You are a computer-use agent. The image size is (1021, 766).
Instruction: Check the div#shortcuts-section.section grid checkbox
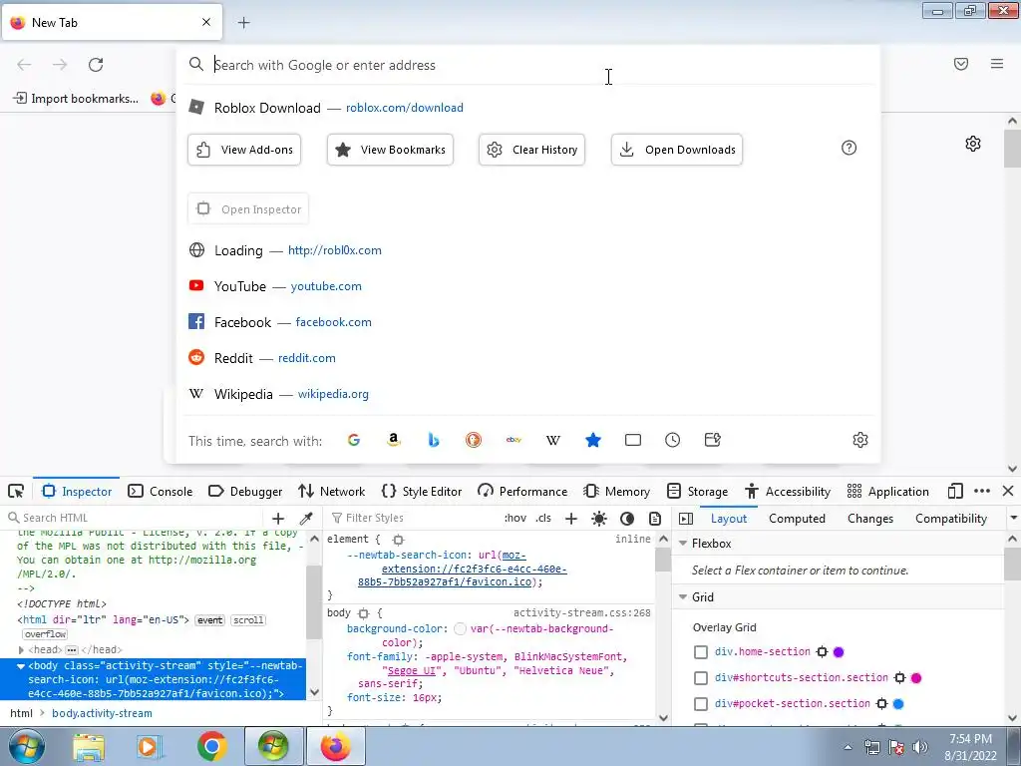[701, 678]
